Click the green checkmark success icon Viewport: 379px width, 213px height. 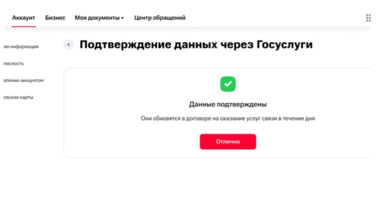[x=228, y=84]
